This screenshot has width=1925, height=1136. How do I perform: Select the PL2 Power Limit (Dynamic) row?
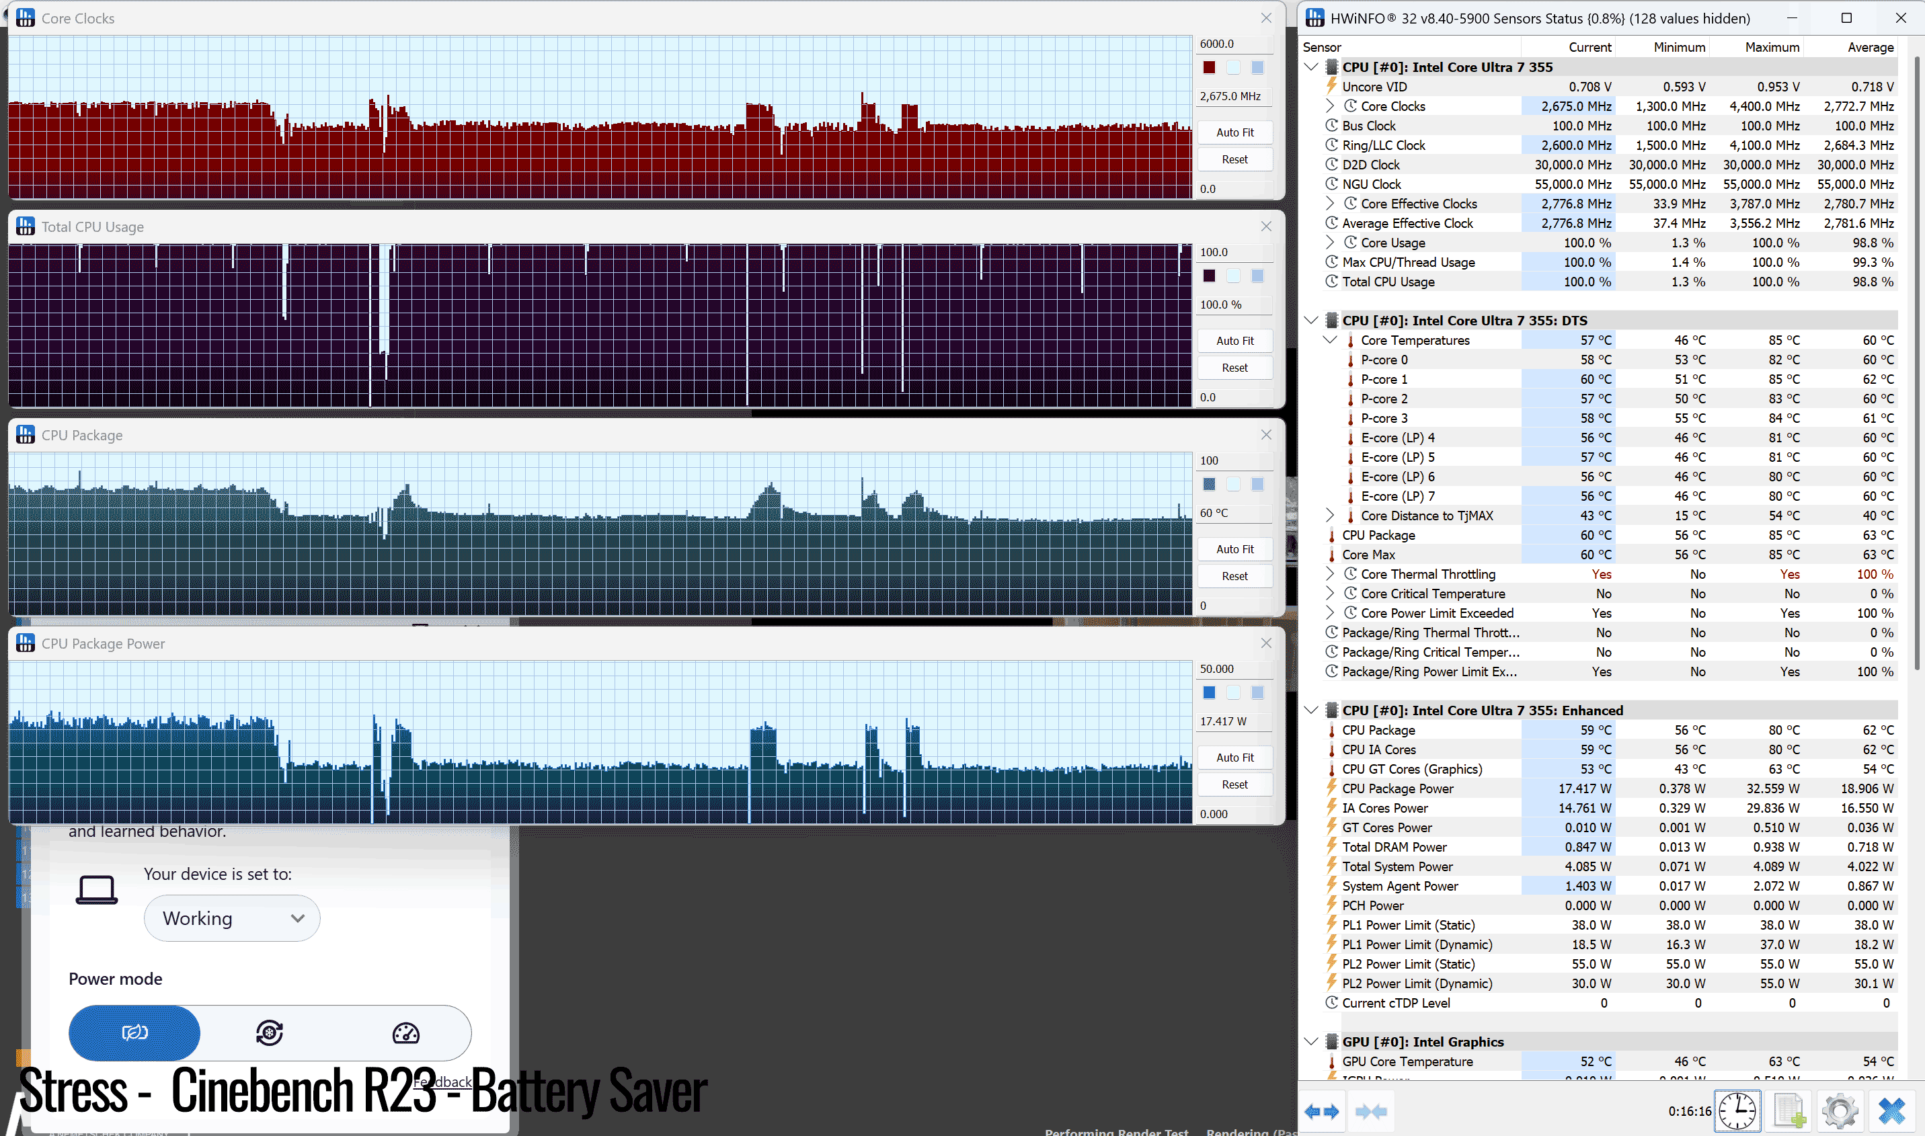point(1600,983)
